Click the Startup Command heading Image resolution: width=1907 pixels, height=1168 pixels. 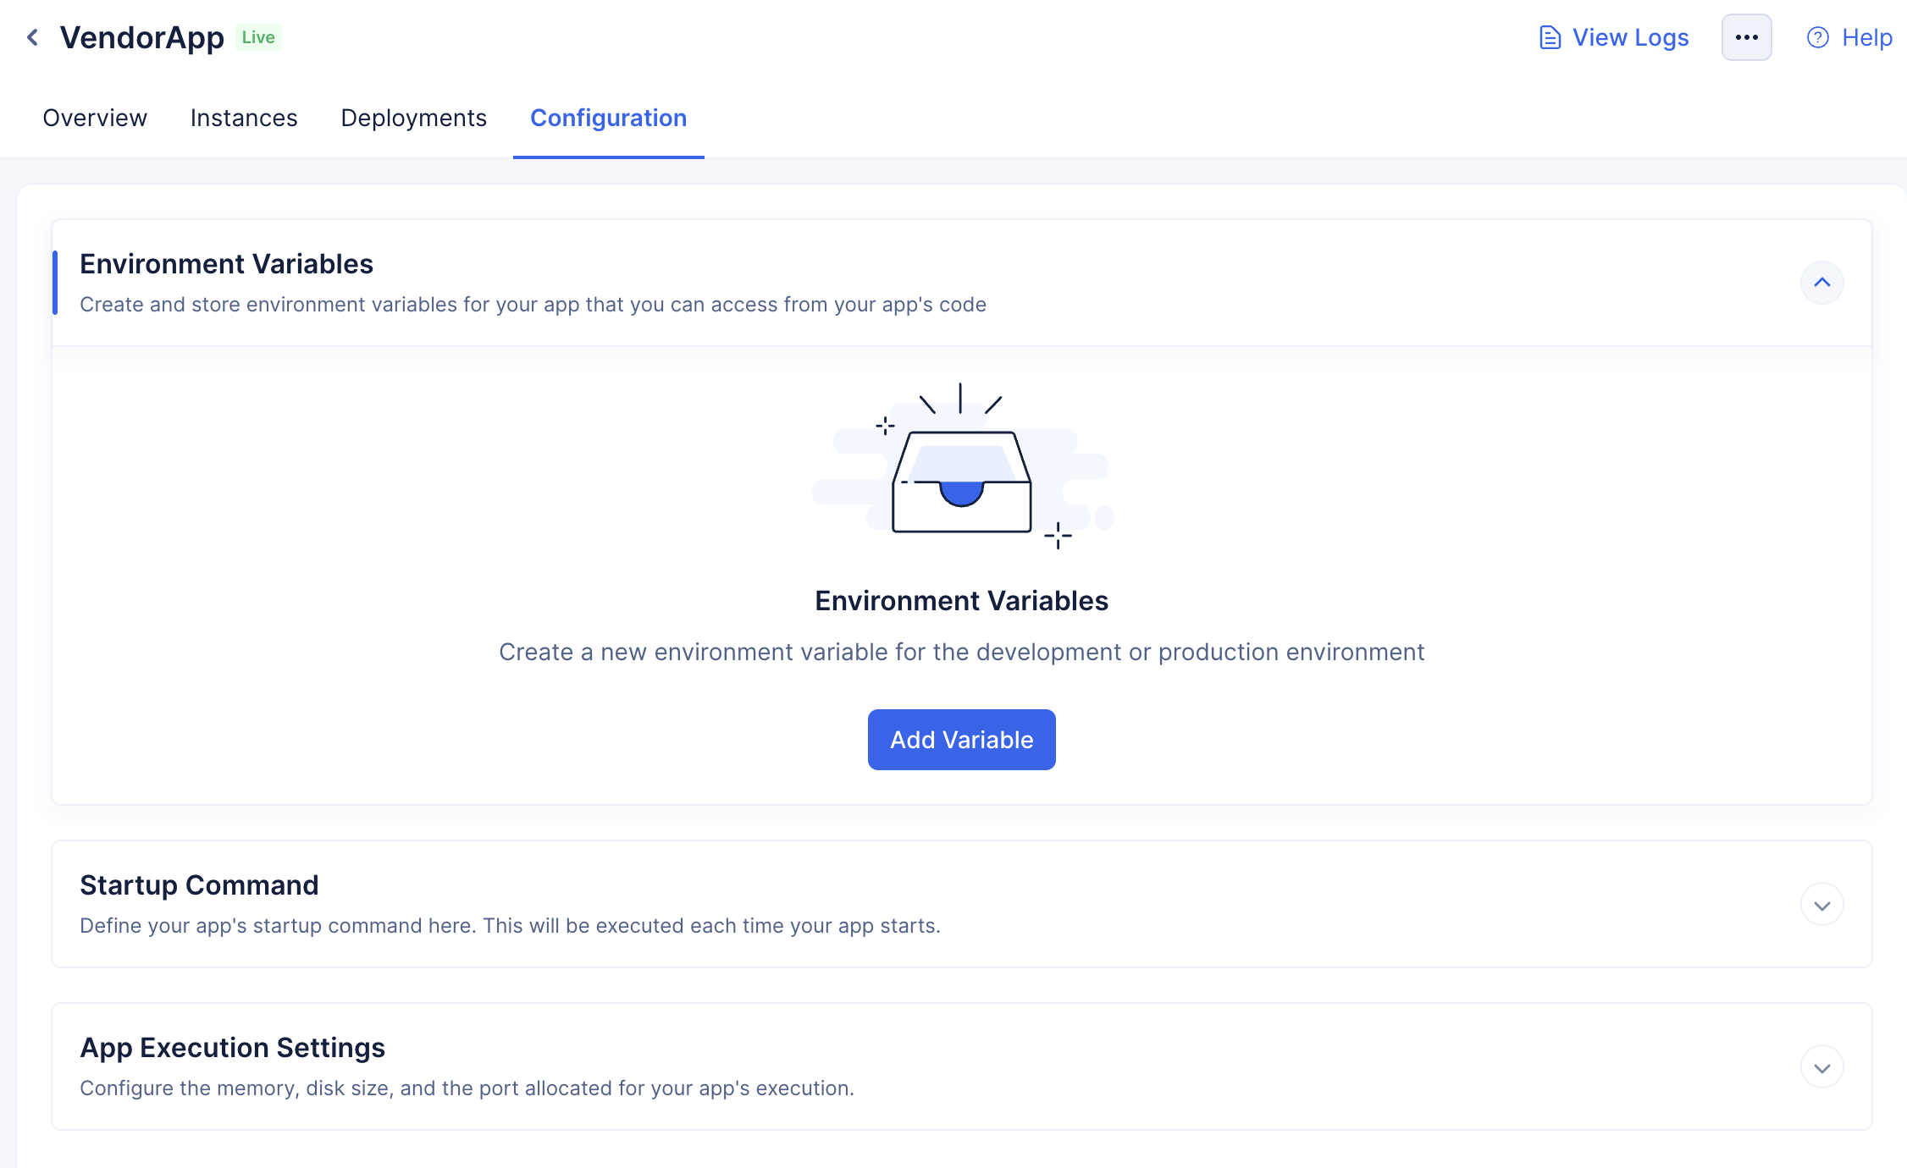(199, 885)
